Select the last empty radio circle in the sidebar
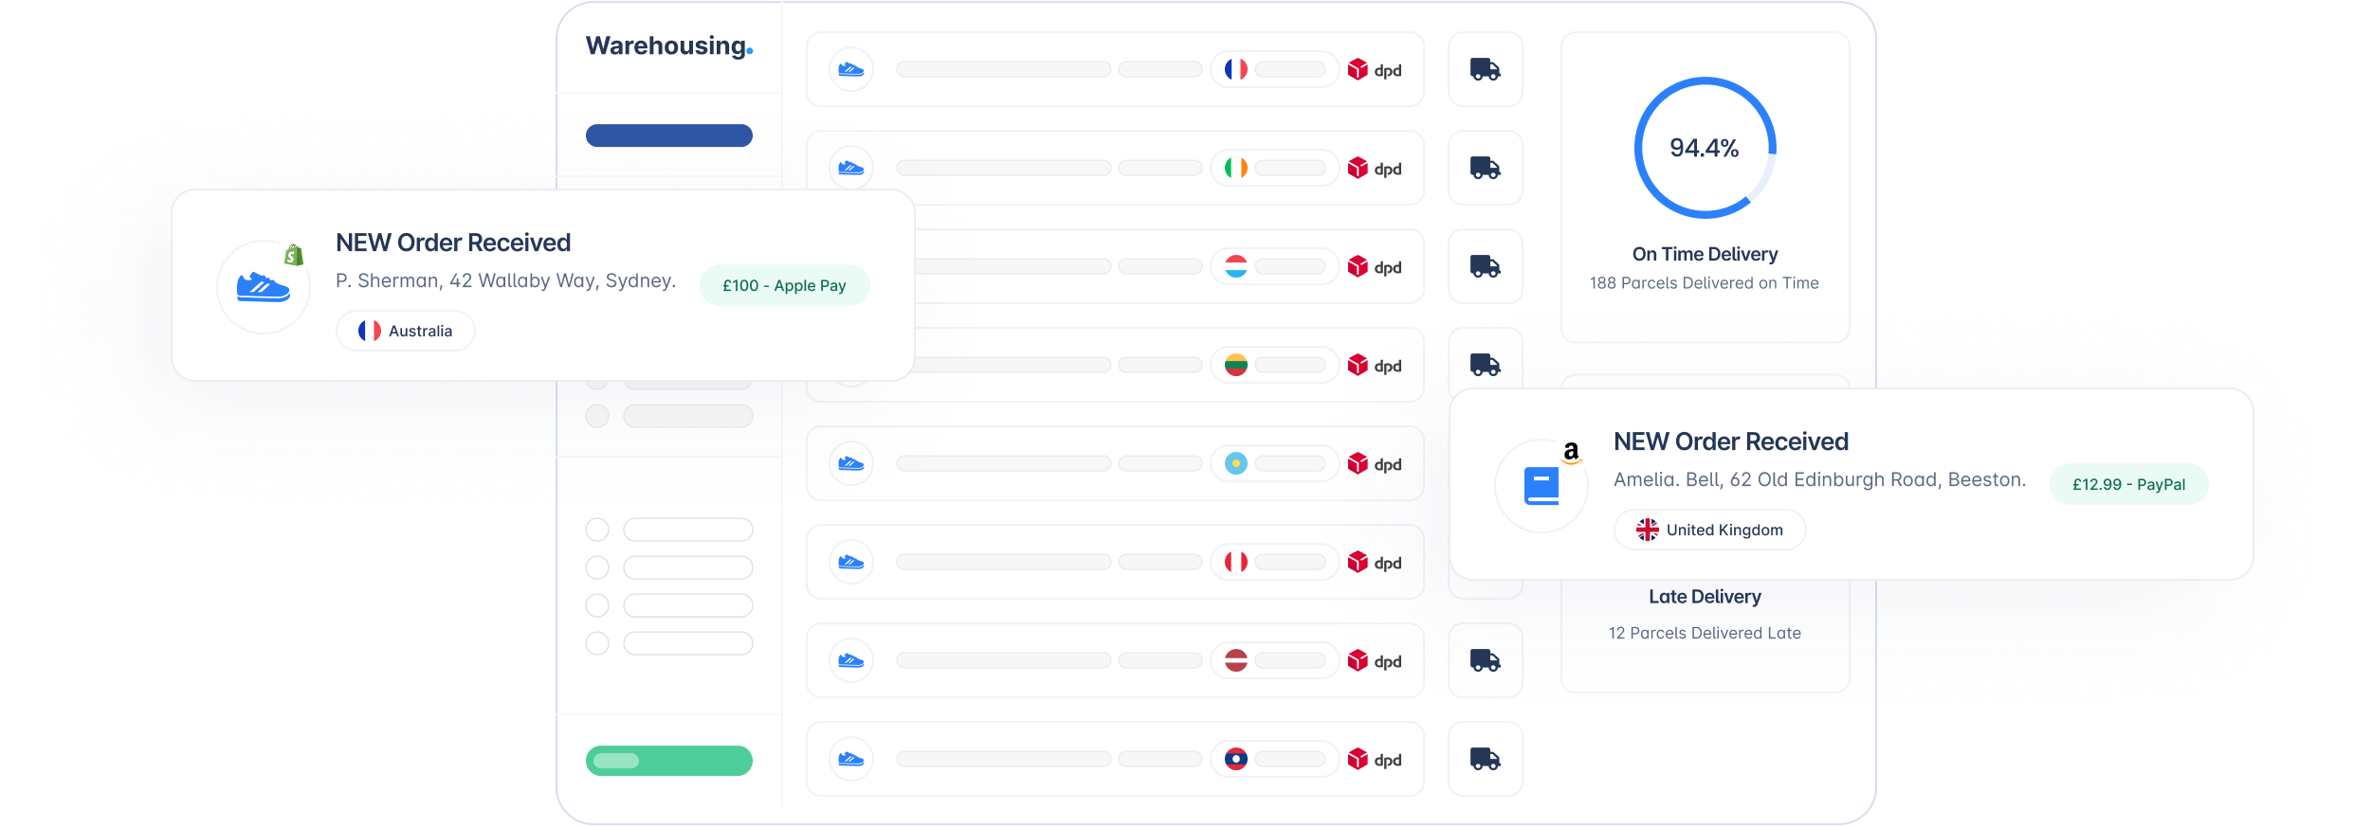The image size is (2353, 827). click(x=597, y=643)
